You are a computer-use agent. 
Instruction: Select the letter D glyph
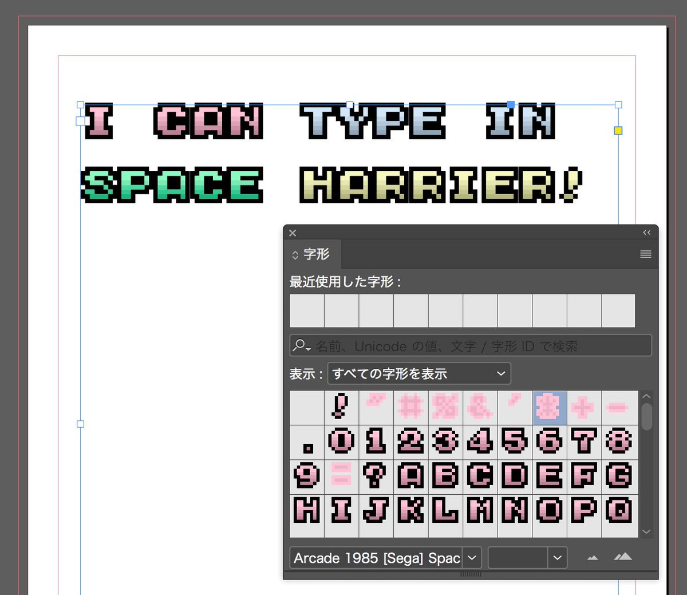(515, 476)
